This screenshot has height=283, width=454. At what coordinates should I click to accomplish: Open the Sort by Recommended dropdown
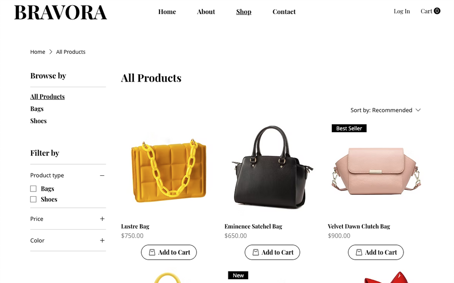point(385,110)
